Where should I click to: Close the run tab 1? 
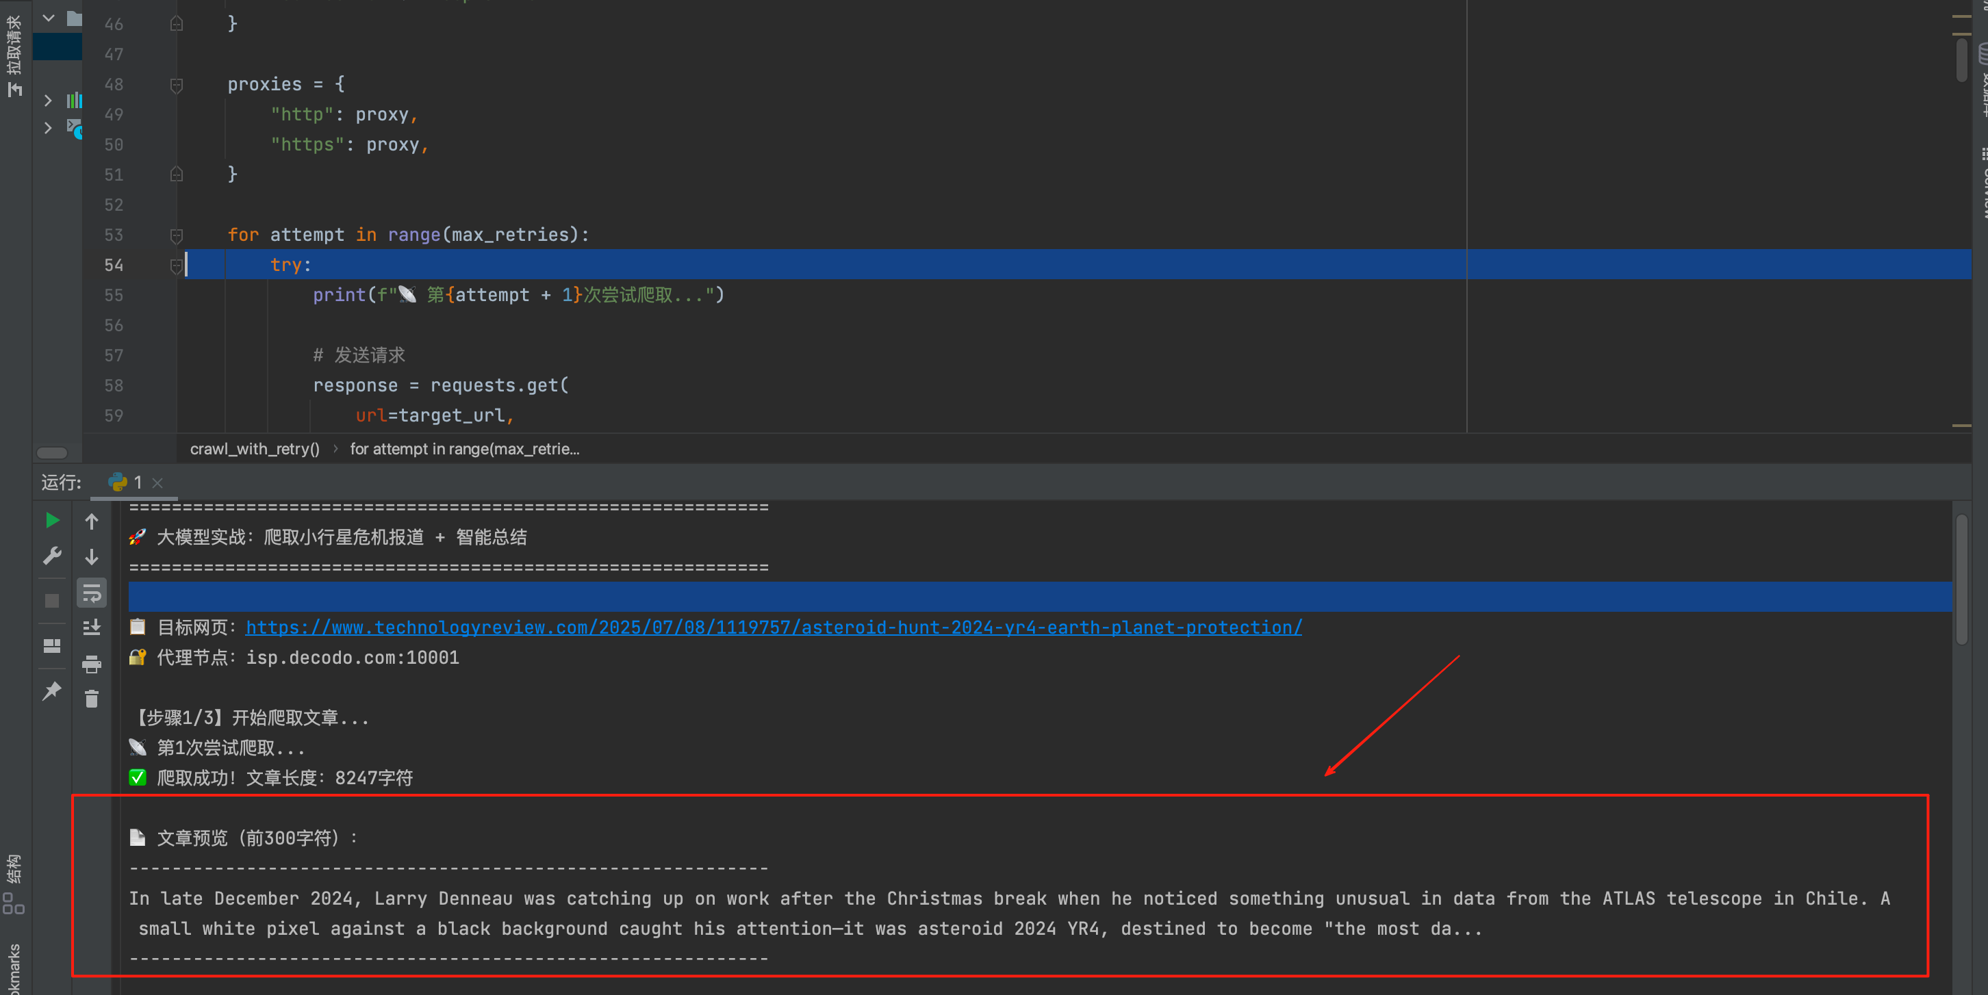tap(157, 483)
